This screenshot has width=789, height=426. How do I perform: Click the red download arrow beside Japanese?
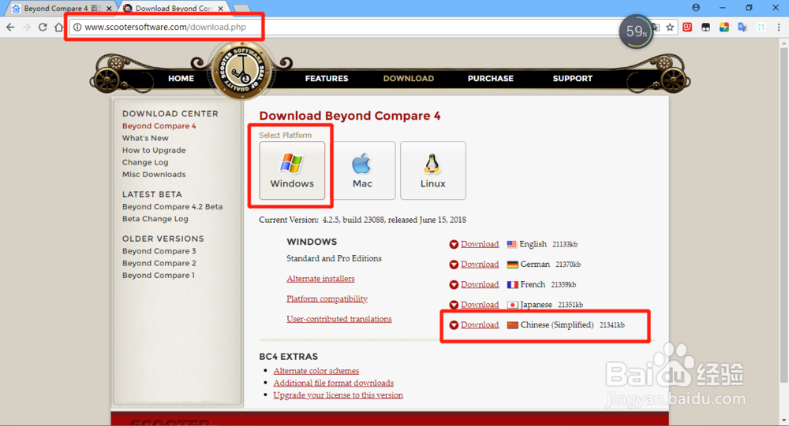point(454,305)
